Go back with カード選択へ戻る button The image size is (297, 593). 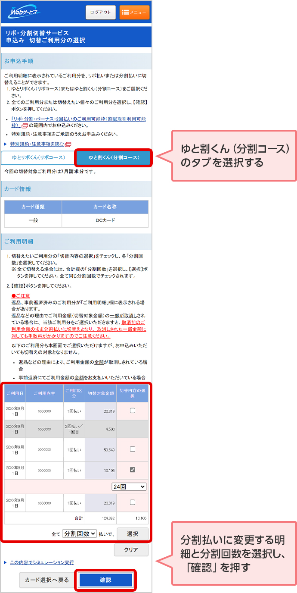pyautogui.click(x=46, y=580)
